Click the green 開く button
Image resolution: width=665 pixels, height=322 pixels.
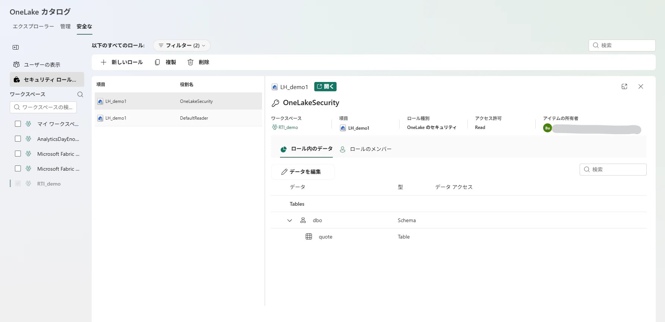325,86
